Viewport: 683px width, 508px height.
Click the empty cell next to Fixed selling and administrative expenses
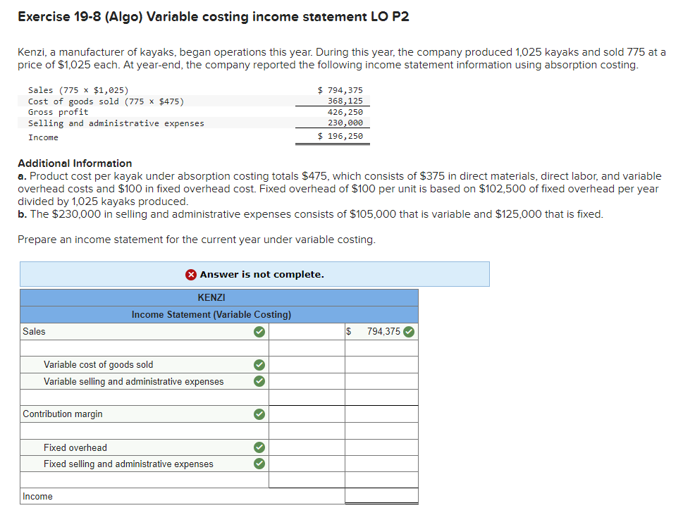(307, 464)
